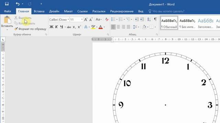Screen dimensions: 220x123
Task: Click the 'Что вы хотите сделать?' search box
Action: pyautogui.click(x=166, y=11)
